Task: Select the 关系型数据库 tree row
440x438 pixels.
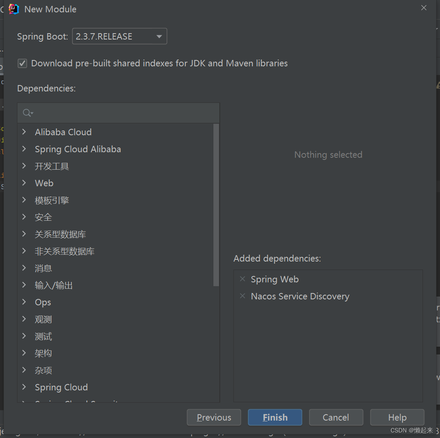Action: pyautogui.click(x=115, y=234)
